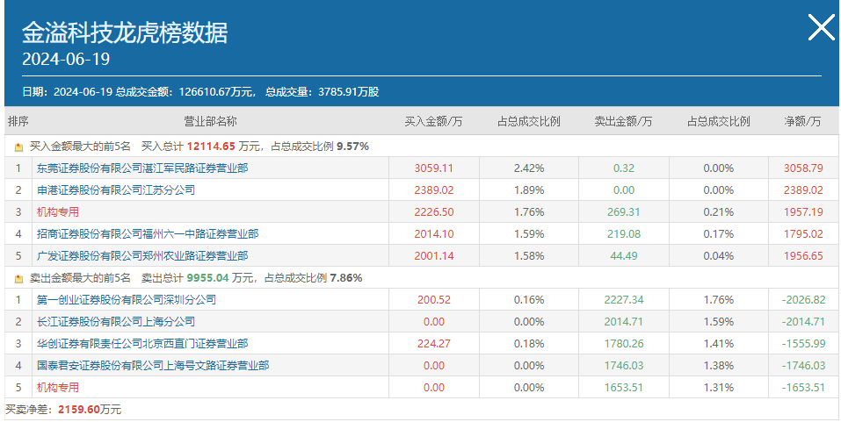Click the 0.21% sell ratio cell
841x422 pixels.
pyautogui.click(x=719, y=212)
